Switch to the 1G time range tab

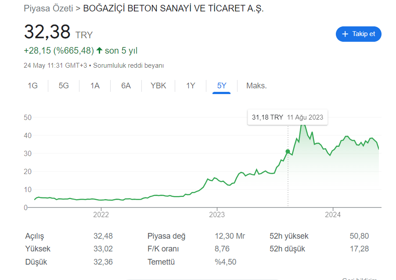pyautogui.click(x=32, y=86)
